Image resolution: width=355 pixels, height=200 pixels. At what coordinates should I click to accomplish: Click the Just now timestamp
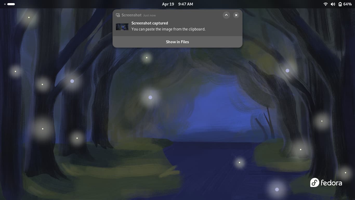[x=149, y=15]
